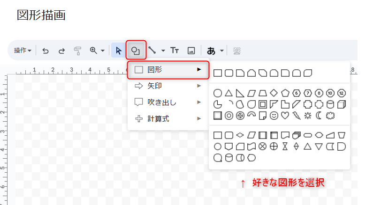Pick the folded corner note shape

point(262,116)
